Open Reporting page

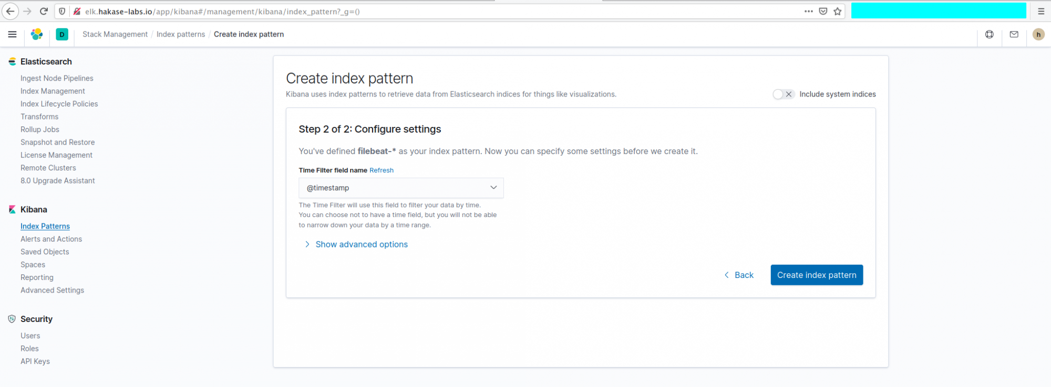(x=37, y=277)
